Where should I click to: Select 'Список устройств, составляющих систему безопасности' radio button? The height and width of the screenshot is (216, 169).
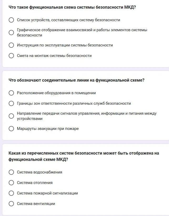coord(11,20)
